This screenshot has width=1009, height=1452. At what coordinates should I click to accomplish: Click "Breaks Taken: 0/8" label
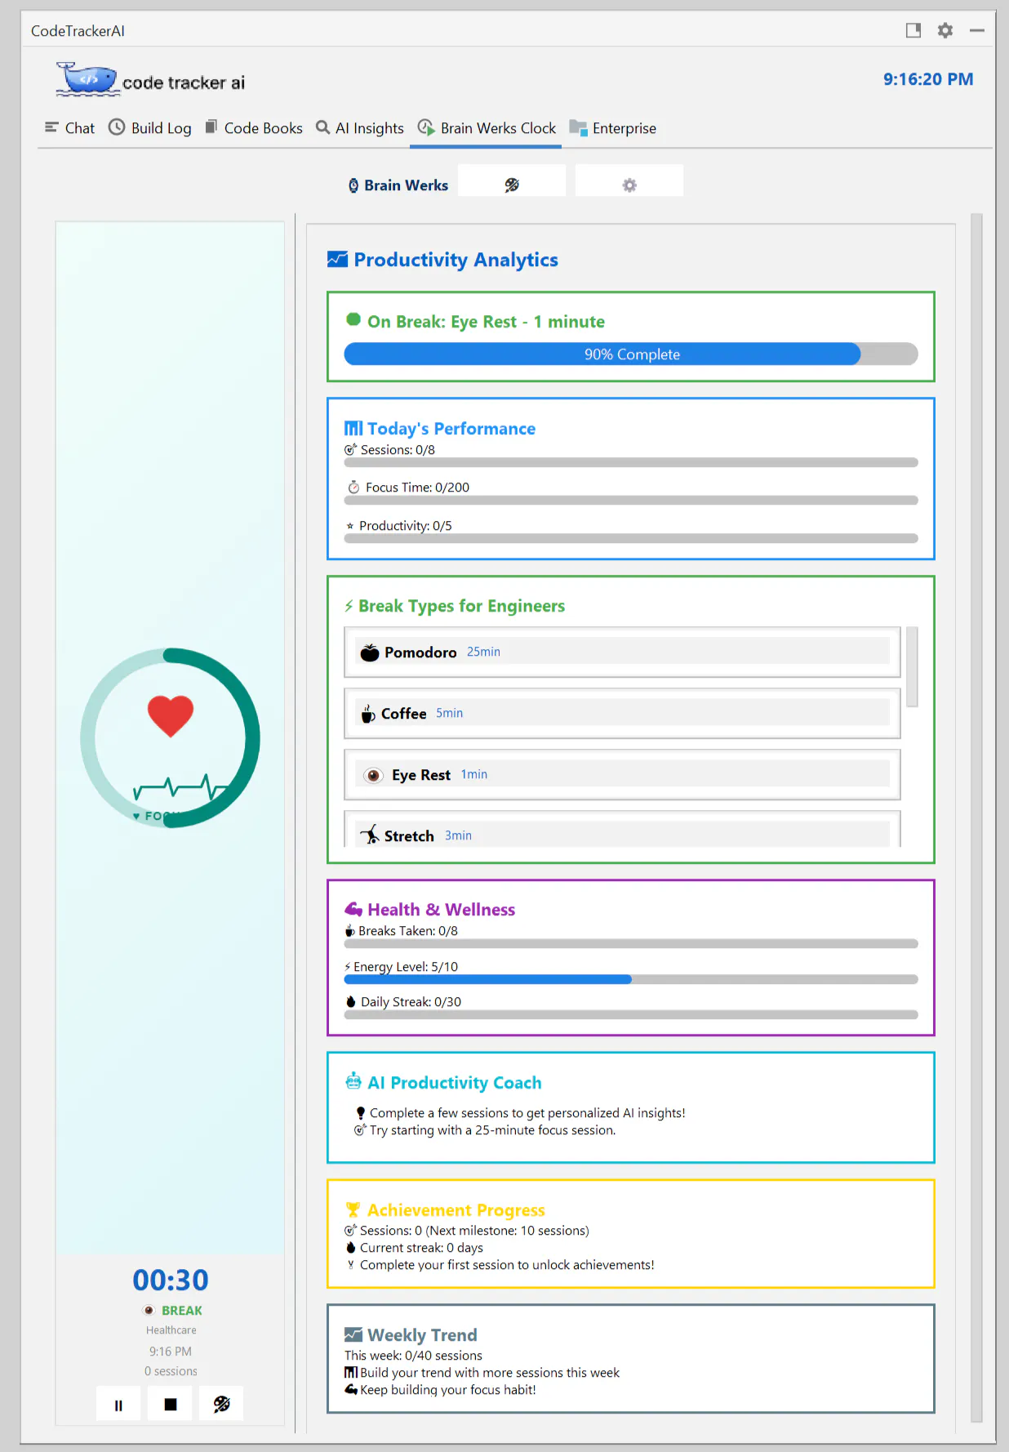pos(408,931)
